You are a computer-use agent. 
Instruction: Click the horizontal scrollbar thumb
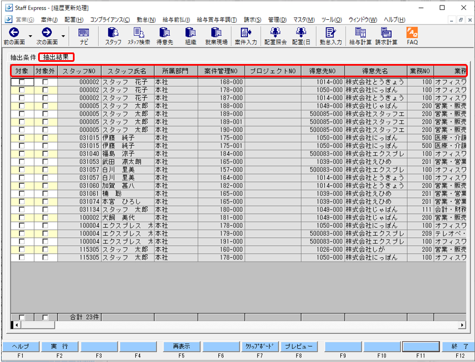[x=38, y=325]
